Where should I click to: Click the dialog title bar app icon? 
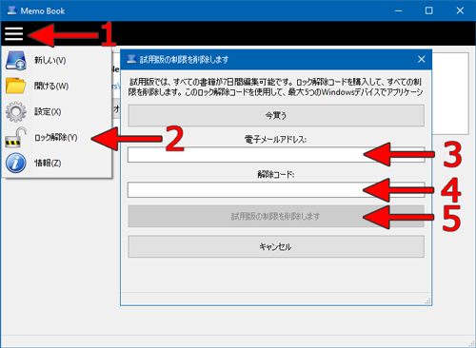click(x=131, y=59)
